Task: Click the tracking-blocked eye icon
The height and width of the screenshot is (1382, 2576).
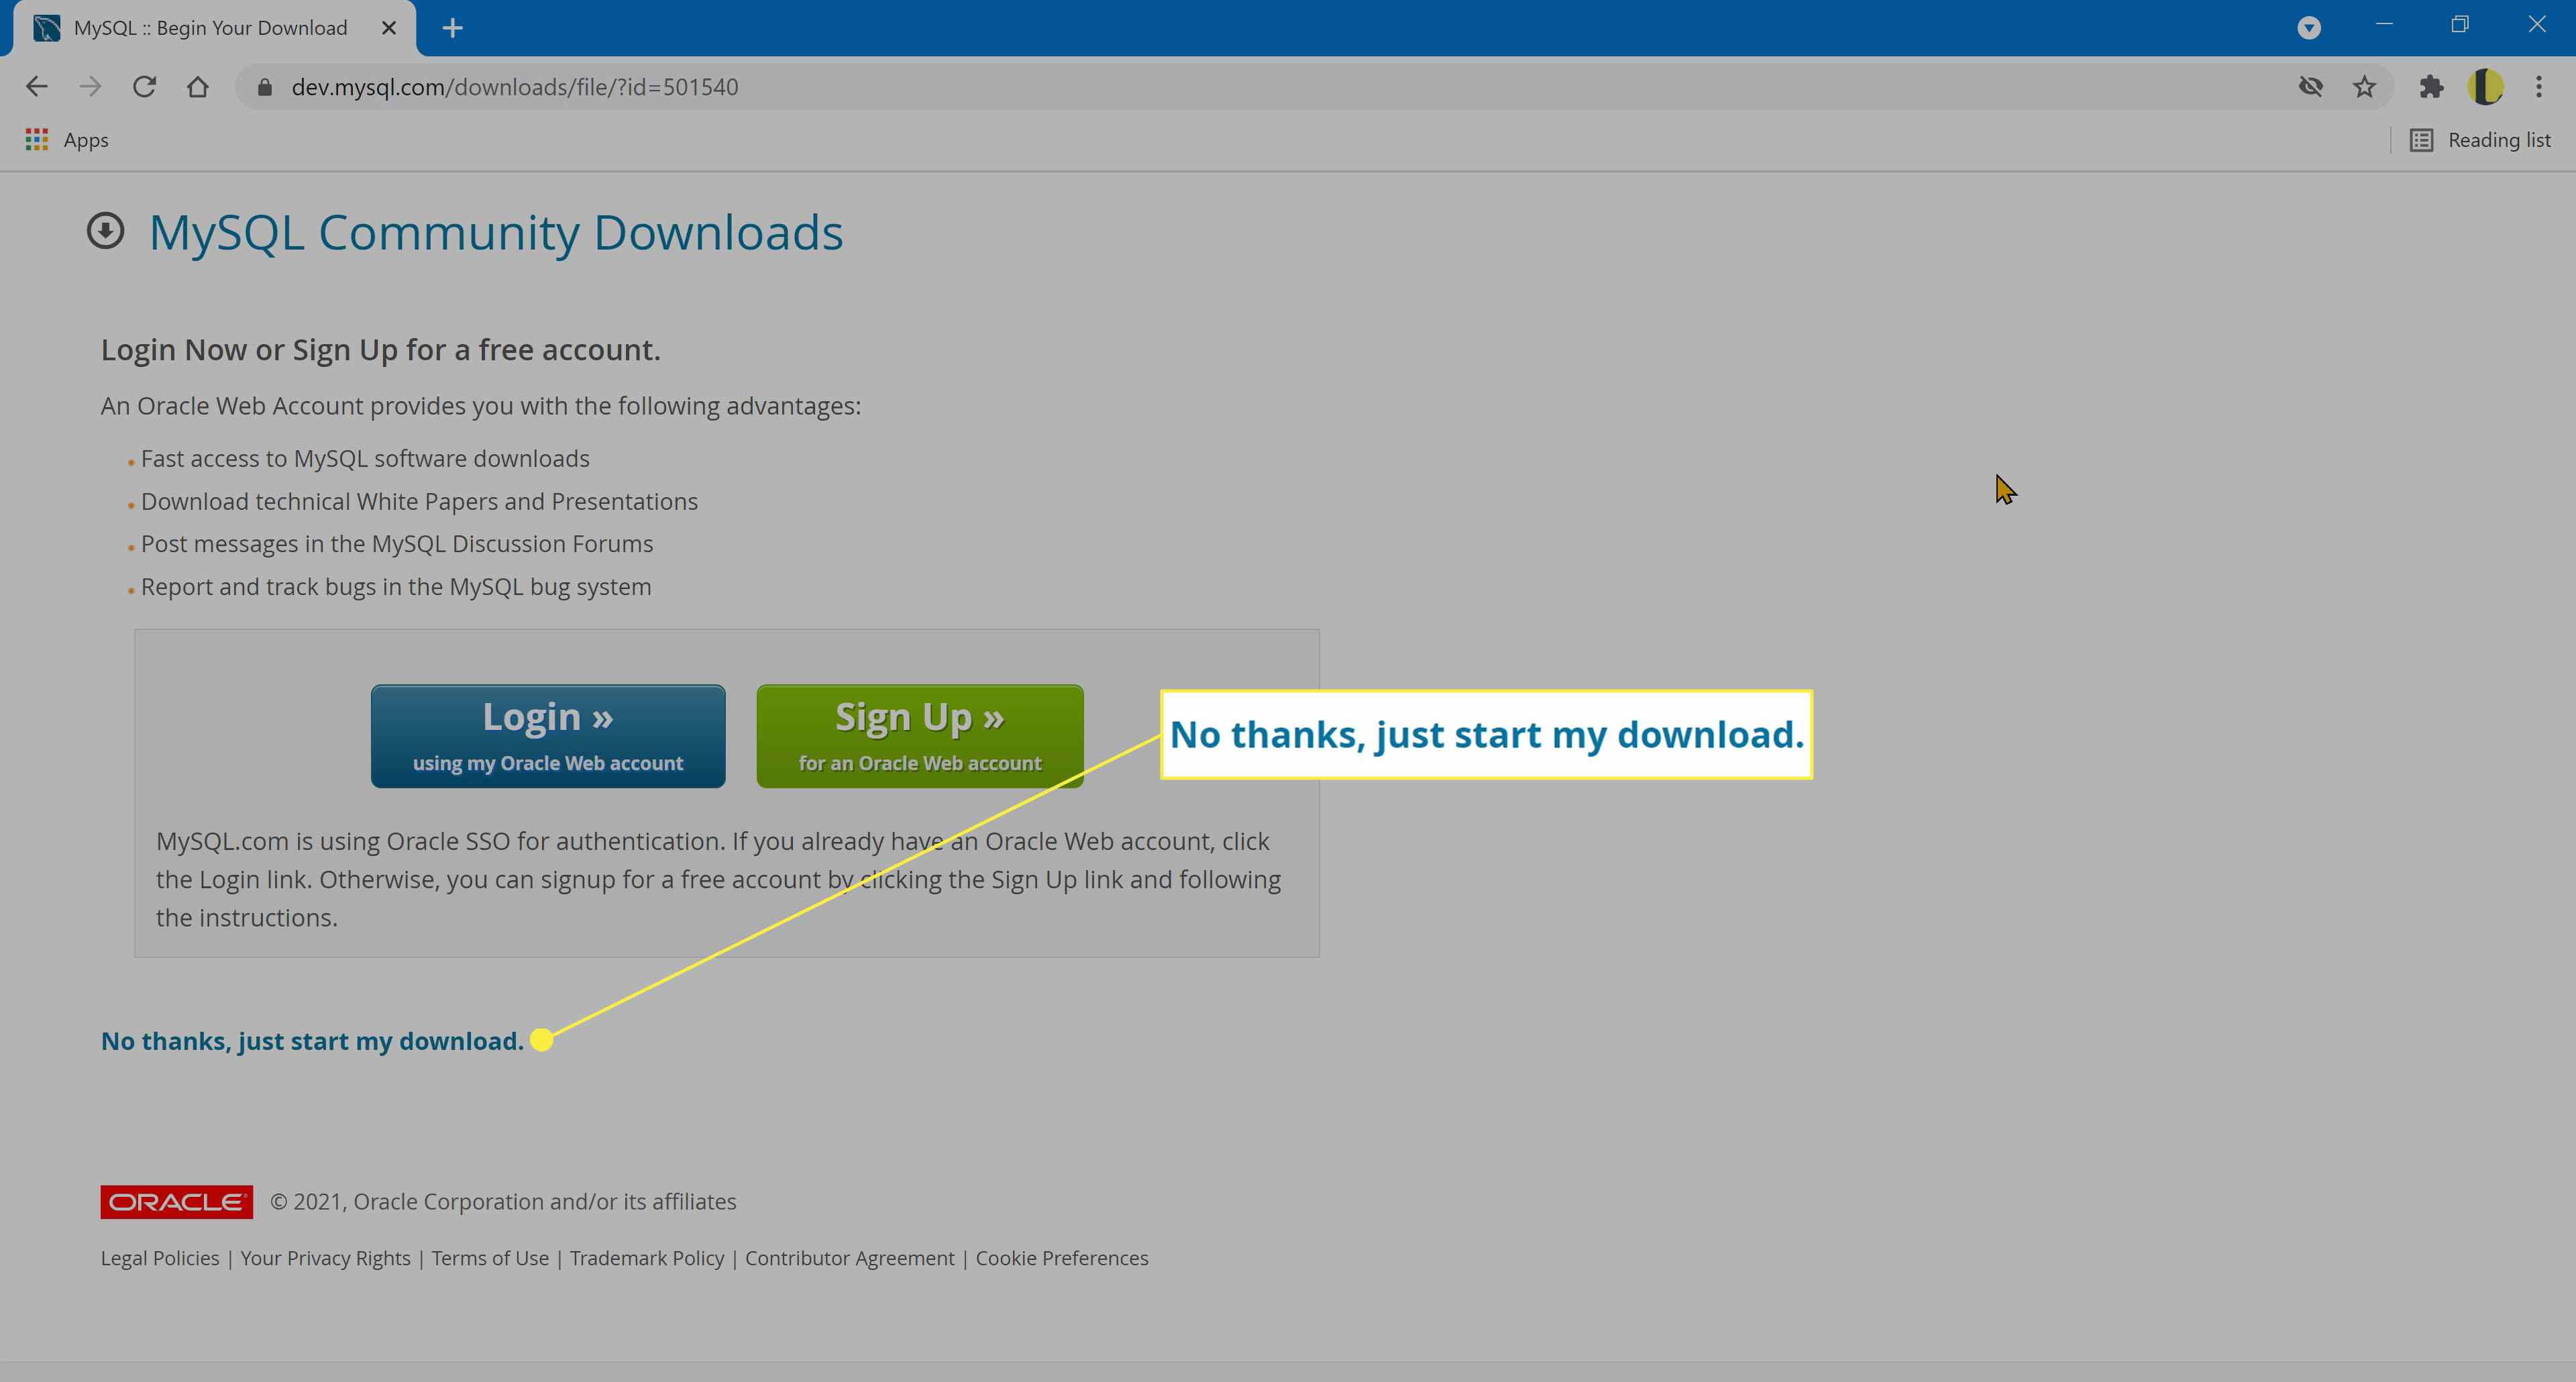Action: (2311, 87)
